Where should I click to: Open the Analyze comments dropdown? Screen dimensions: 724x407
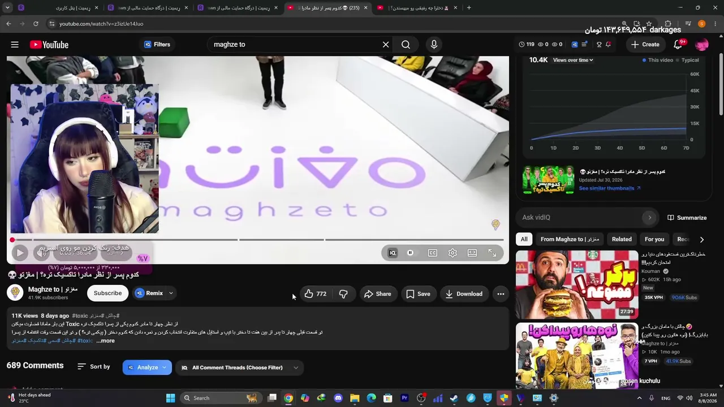[147, 367]
